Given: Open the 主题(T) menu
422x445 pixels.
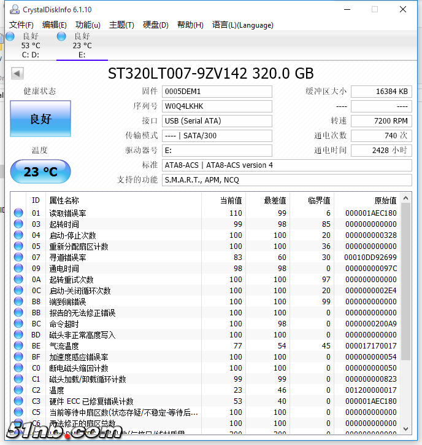Looking at the screenshot, I should click(x=121, y=25).
